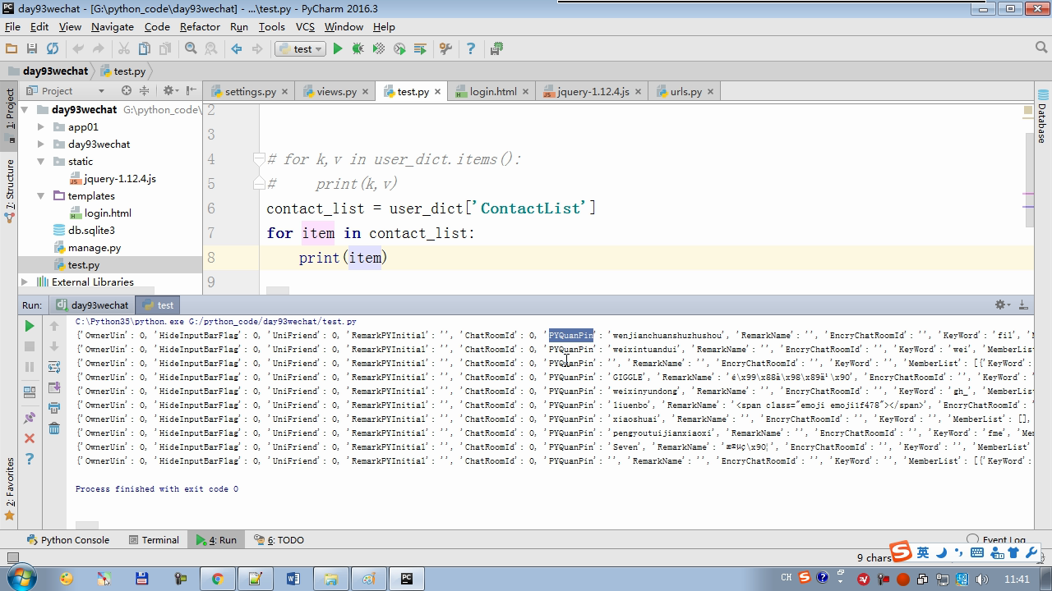The width and height of the screenshot is (1052, 591).
Task: Click the red X close icon in the Run panel
Action: tap(30, 438)
